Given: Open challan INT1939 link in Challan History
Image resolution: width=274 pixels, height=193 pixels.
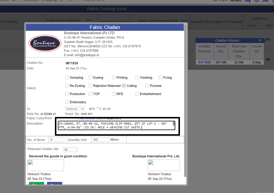Looking at the screenshot, I should [x=204, y=62].
